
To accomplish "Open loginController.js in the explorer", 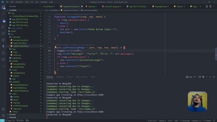I will (20, 43).
